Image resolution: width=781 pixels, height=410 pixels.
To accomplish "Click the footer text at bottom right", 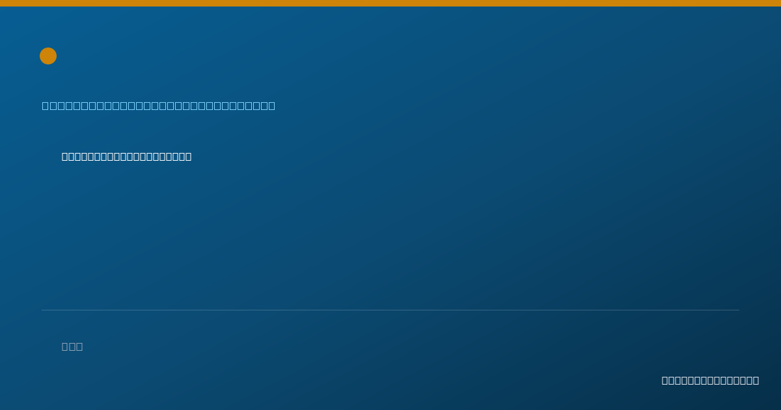I will [x=710, y=380].
